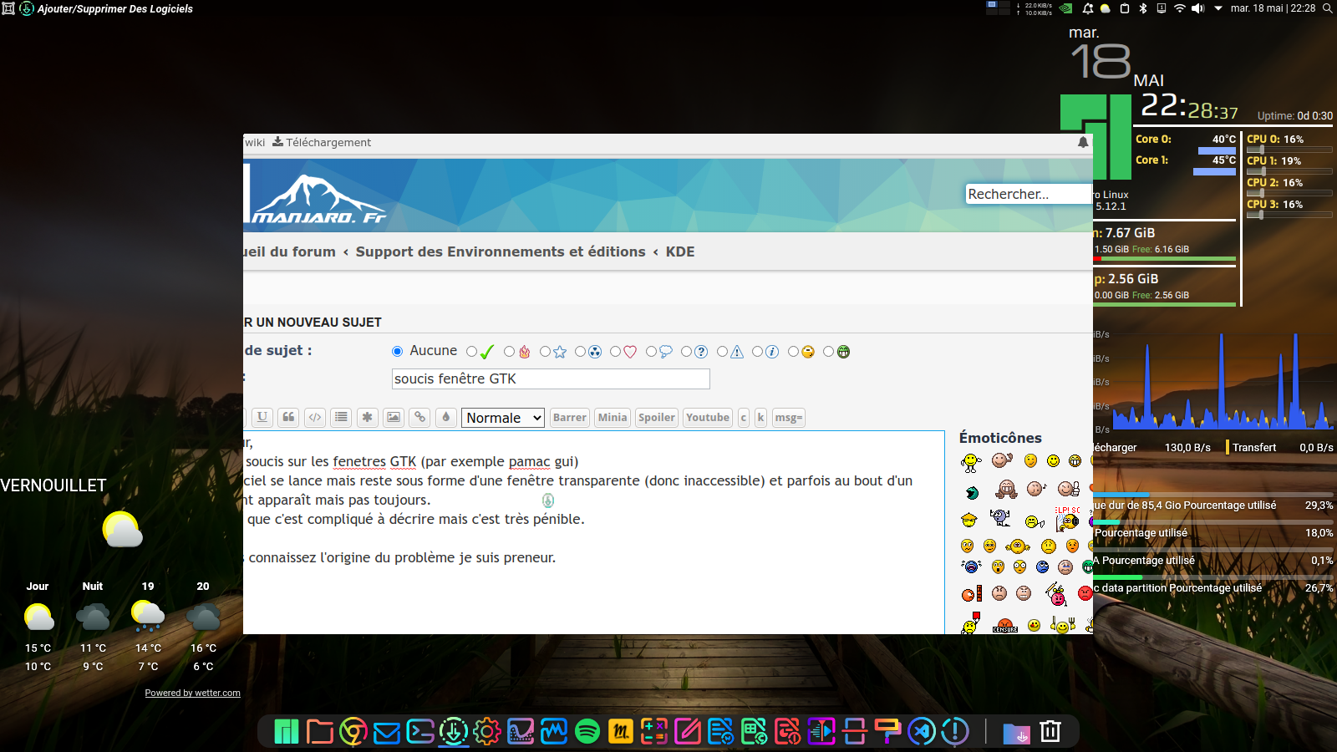
Task: Click the Rechercher search field
Action: (x=1029, y=194)
